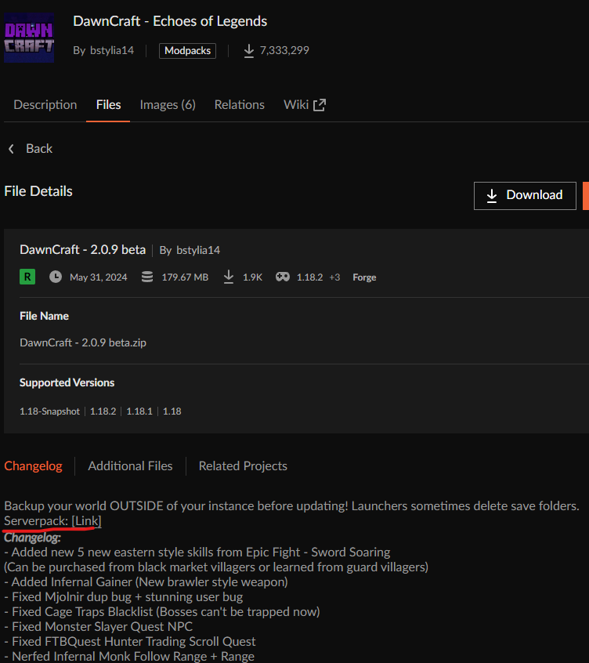Screen dimensions: 589x663
Task: Select the Nerfed Infernal Monk Follow Range line
Action: 129,656
